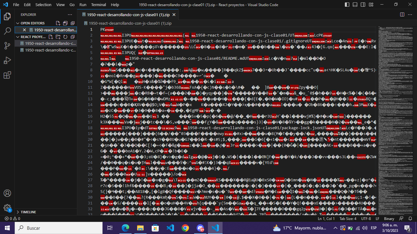The image size is (417, 234).
Task: Open the Search view in activity bar
Action: [7, 31]
